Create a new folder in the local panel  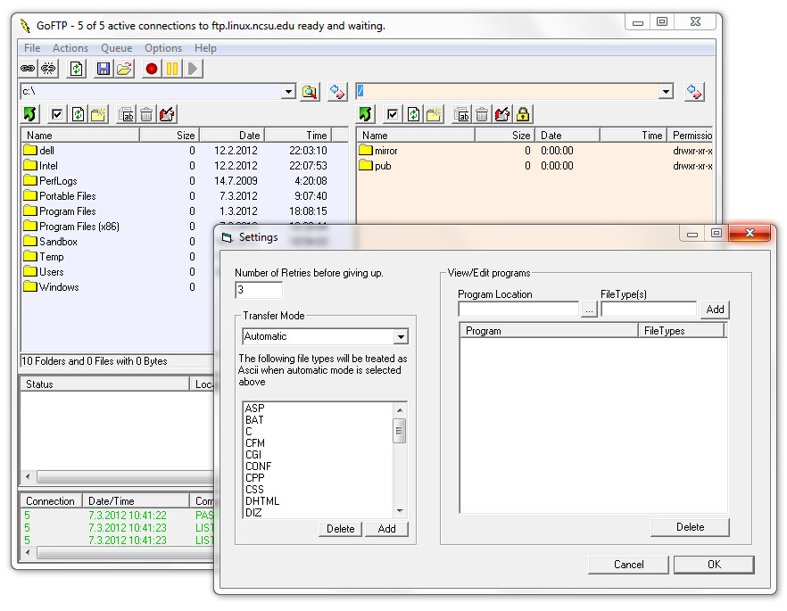(98, 114)
